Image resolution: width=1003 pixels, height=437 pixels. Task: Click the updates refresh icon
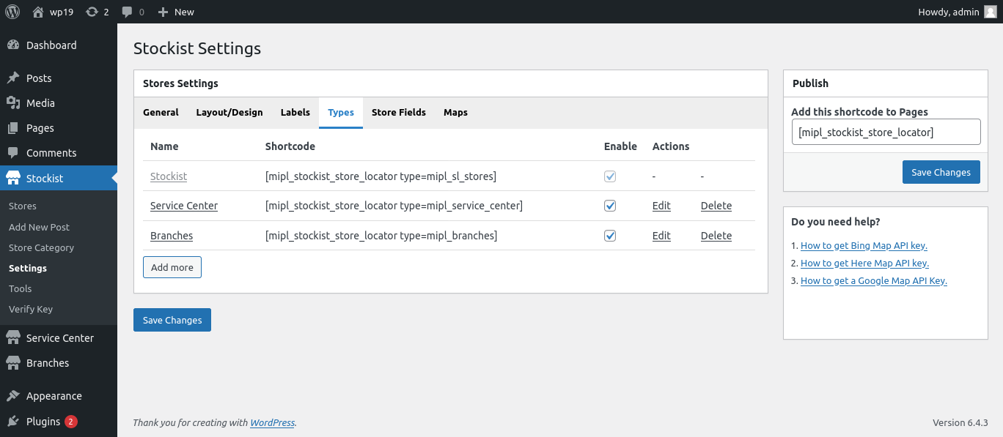pyautogui.click(x=92, y=12)
